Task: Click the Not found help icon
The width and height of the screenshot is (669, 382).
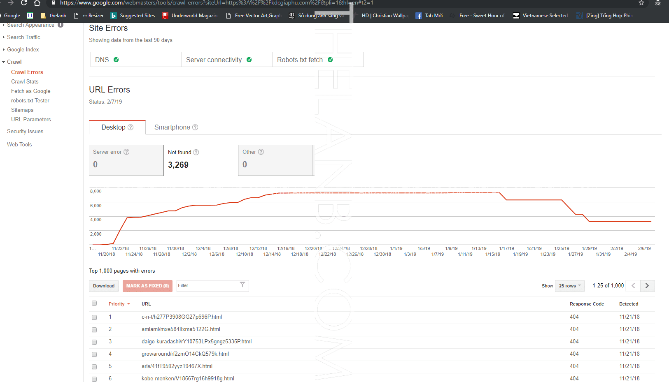Action: tap(196, 152)
